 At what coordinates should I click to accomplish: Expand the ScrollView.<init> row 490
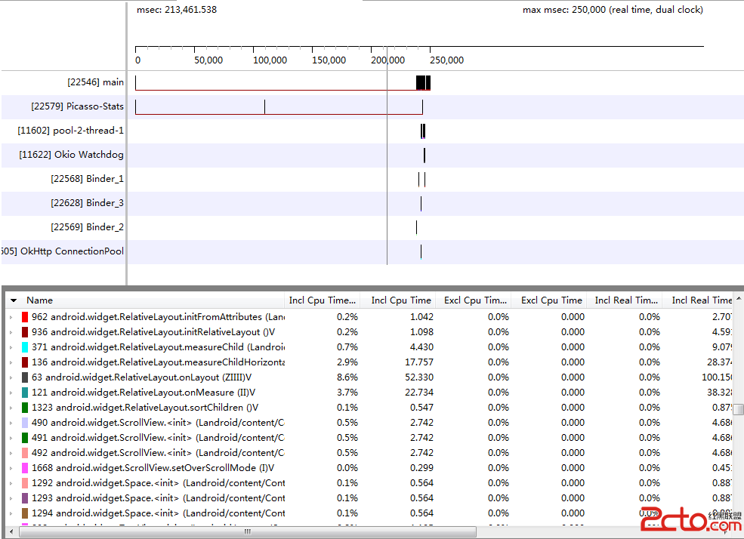(11, 423)
